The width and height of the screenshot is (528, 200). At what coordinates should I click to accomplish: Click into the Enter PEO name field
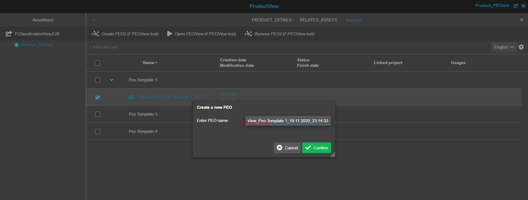click(x=288, y=121)
